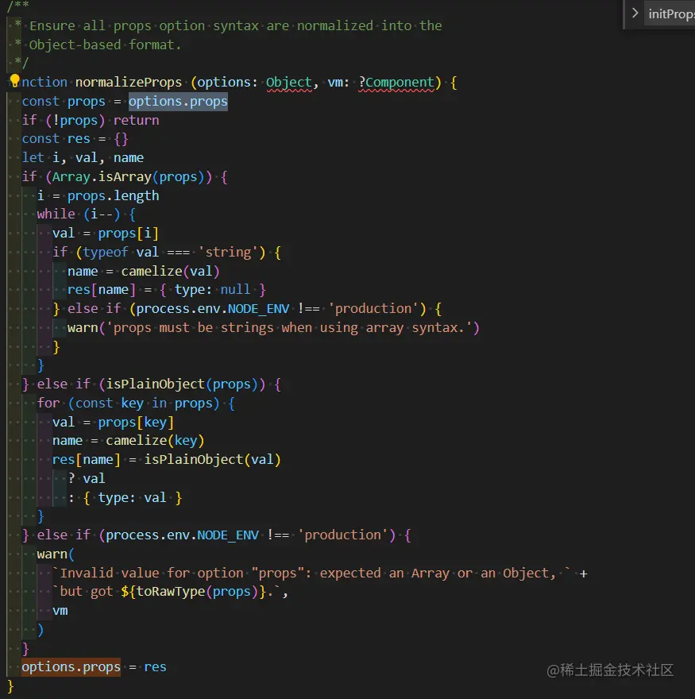Click 'name = camelize(val)' line
This screenshot has width=695, height=699.
(x=144, y=272)
